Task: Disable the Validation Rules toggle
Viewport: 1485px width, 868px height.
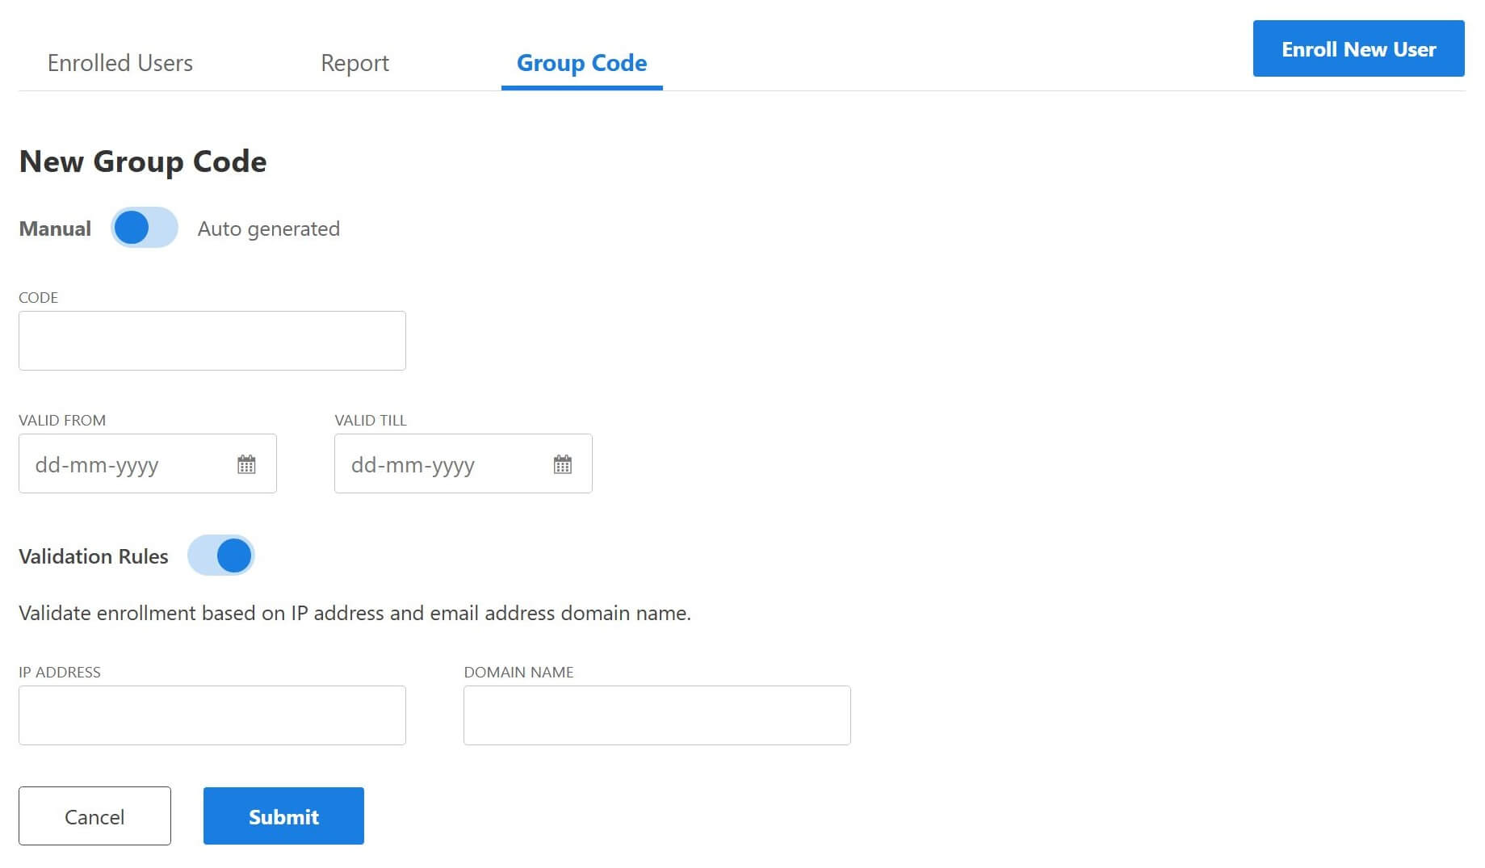Action: coord(220,556)
